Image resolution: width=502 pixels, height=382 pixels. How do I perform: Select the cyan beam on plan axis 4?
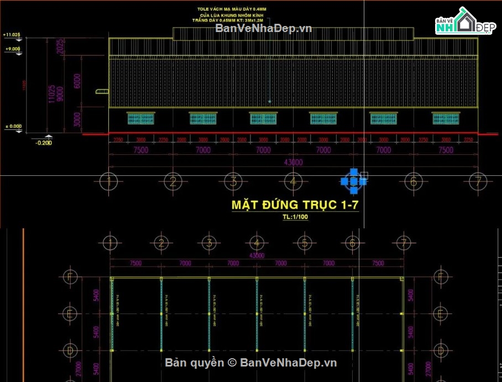click(257, 315)
